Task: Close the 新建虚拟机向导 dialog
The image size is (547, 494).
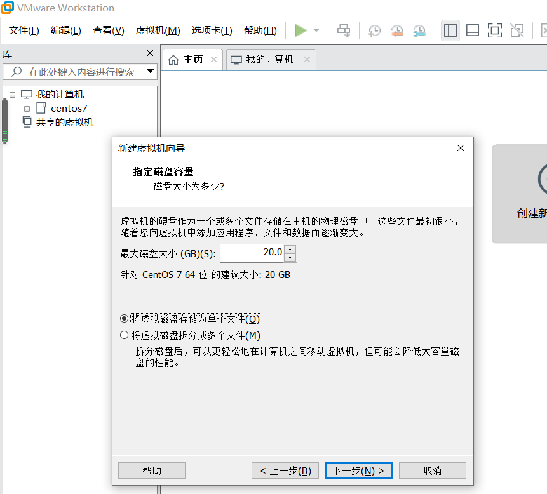Action: pos(461,148)
